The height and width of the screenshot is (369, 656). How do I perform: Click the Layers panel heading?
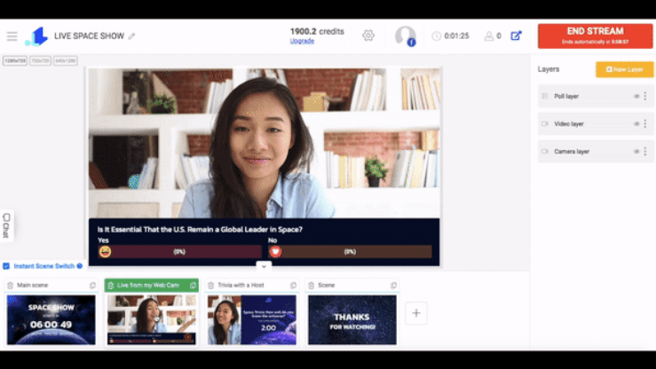549,69
